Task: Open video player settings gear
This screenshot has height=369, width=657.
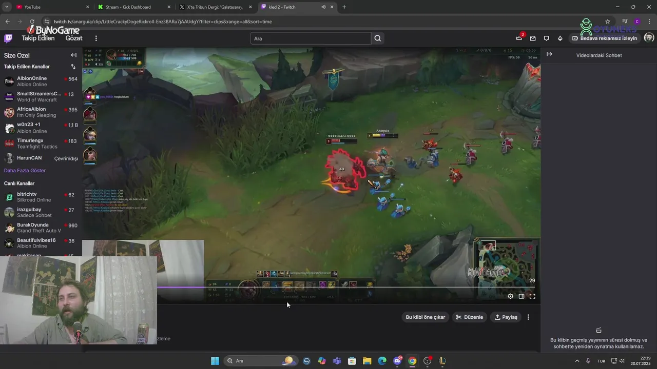Action: [x=510, y=296]
